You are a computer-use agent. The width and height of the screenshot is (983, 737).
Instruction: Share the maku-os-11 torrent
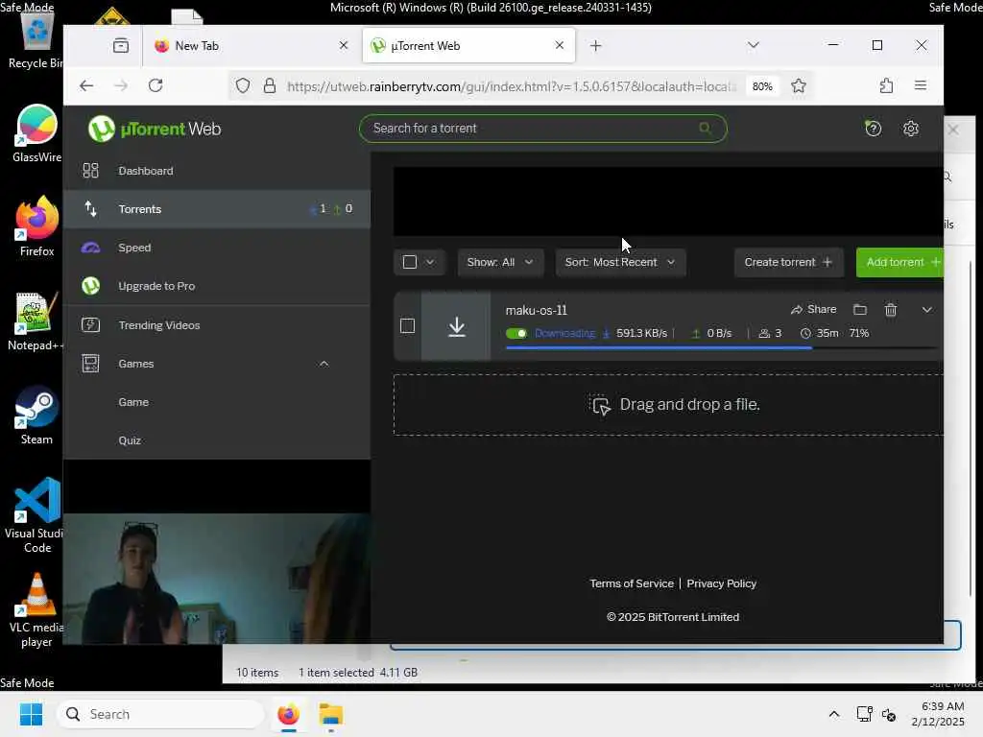(x=814, y=310)
